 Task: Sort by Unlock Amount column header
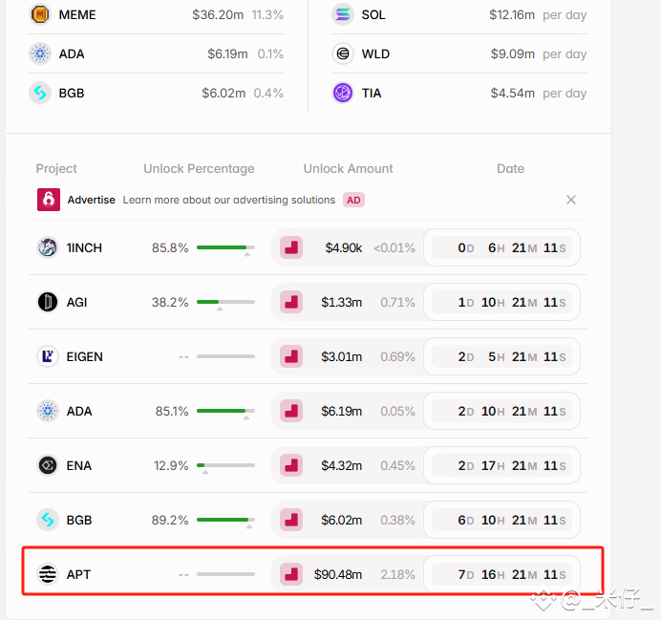(349, 168)
